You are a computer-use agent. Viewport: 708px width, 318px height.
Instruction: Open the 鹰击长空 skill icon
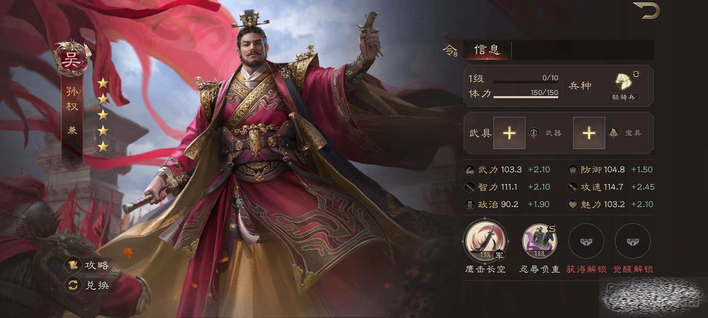click(x=486, y=240)
